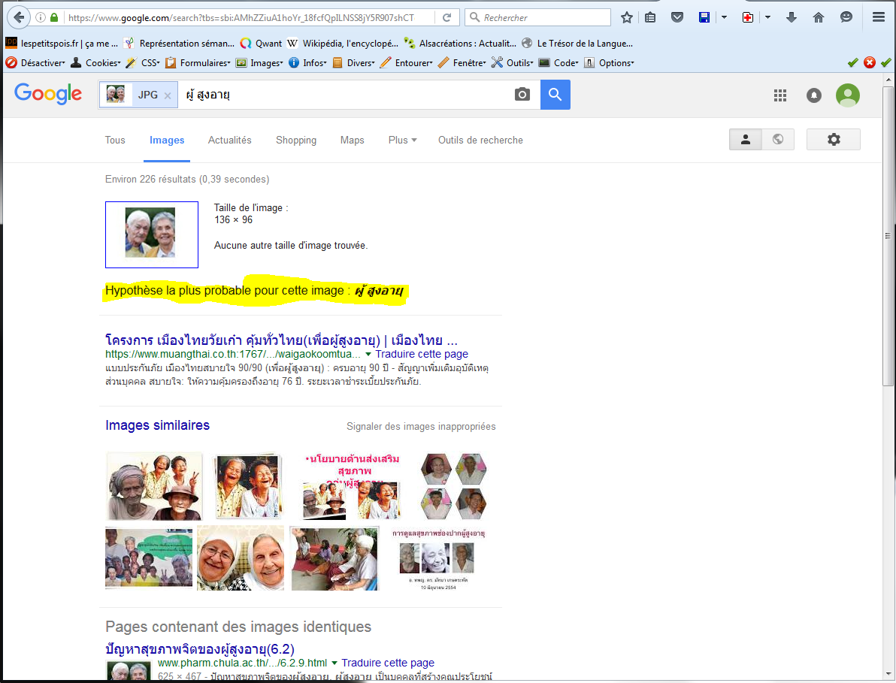Expand the Plus dropdown in search tabs
896x683 pixels.
point(402,141)
